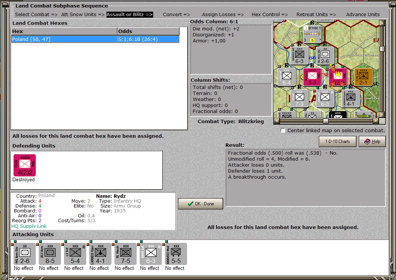Select LXXXIII Garr 4-1 in Attacking Units
Viewport: 396px width, 280px height.
pos(100,254)
